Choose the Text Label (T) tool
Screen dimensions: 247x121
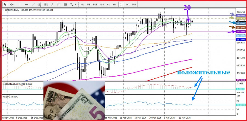(59, 4)
